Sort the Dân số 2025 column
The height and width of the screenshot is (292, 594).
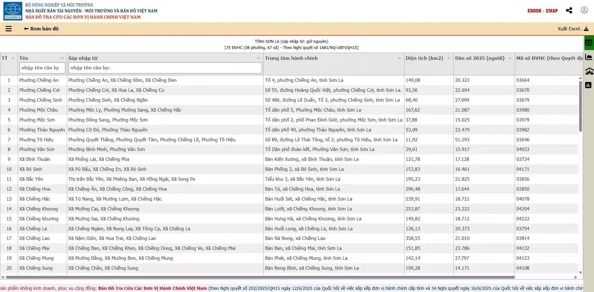point(510,58)
